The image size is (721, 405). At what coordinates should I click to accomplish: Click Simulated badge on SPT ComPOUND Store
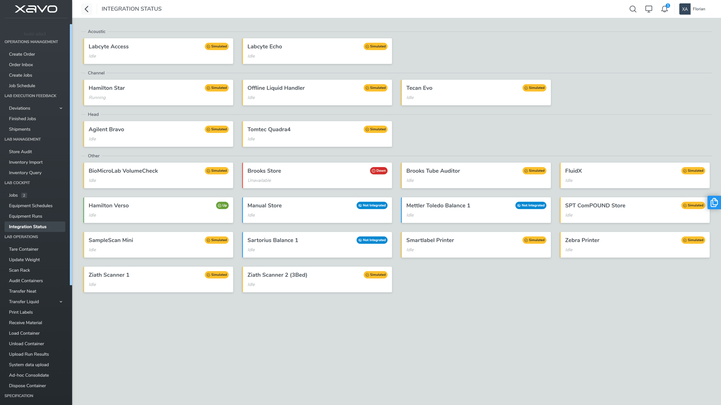click(x=693, y=206)
